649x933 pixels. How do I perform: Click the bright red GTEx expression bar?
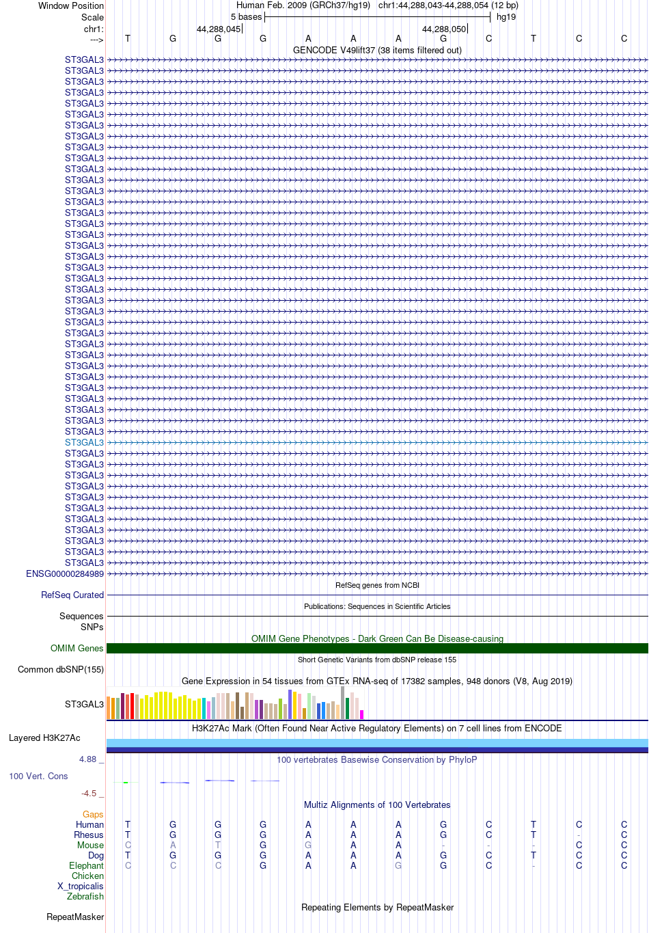tap(132, 706)
